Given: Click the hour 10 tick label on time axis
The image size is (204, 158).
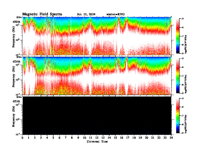Looking at the screenshot, I should 84,138.
